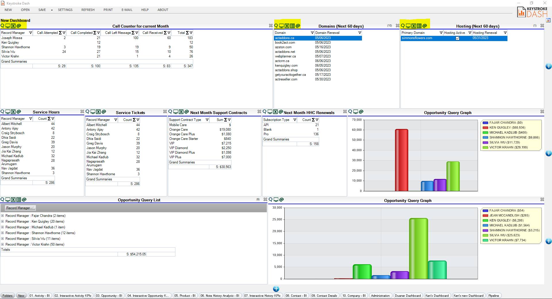Click the list icon on Opportunity Query List
This screenshot has width=552, height=299.
click(x=19, y=200)
